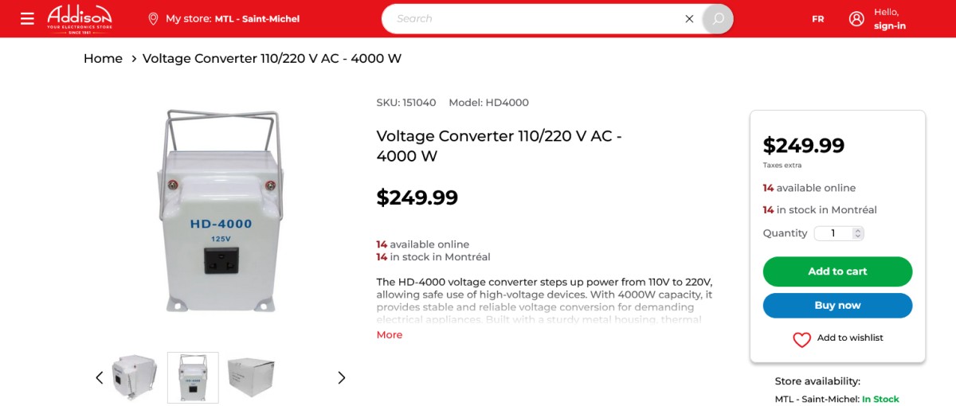Show previous product thumbnails with left arrow

100,377
